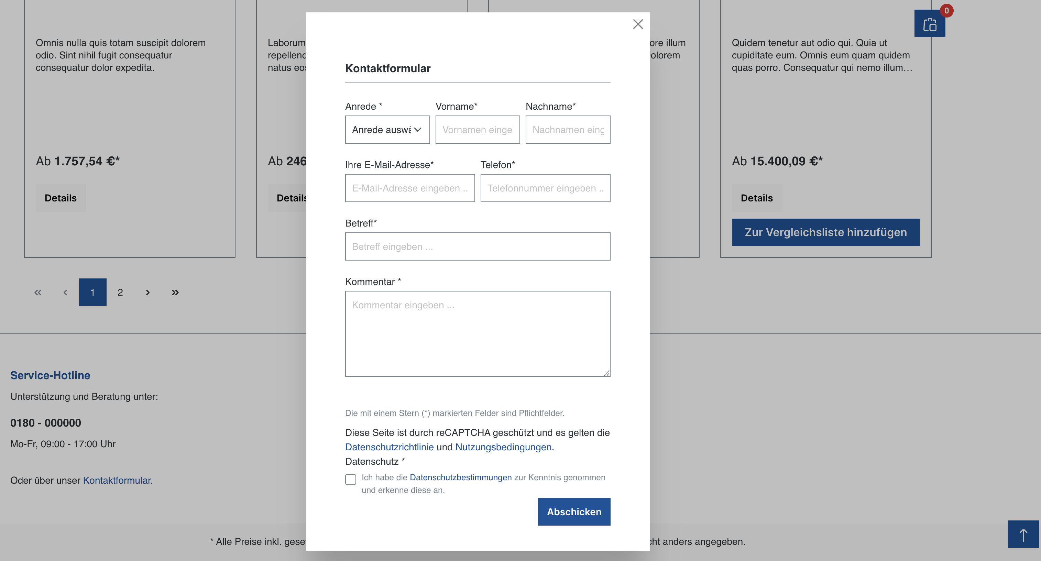The height and width of the screenshot is (561, 1041).
Task: Click the E-Mail-Adresse eingeben field
Action: coord(410,188)
